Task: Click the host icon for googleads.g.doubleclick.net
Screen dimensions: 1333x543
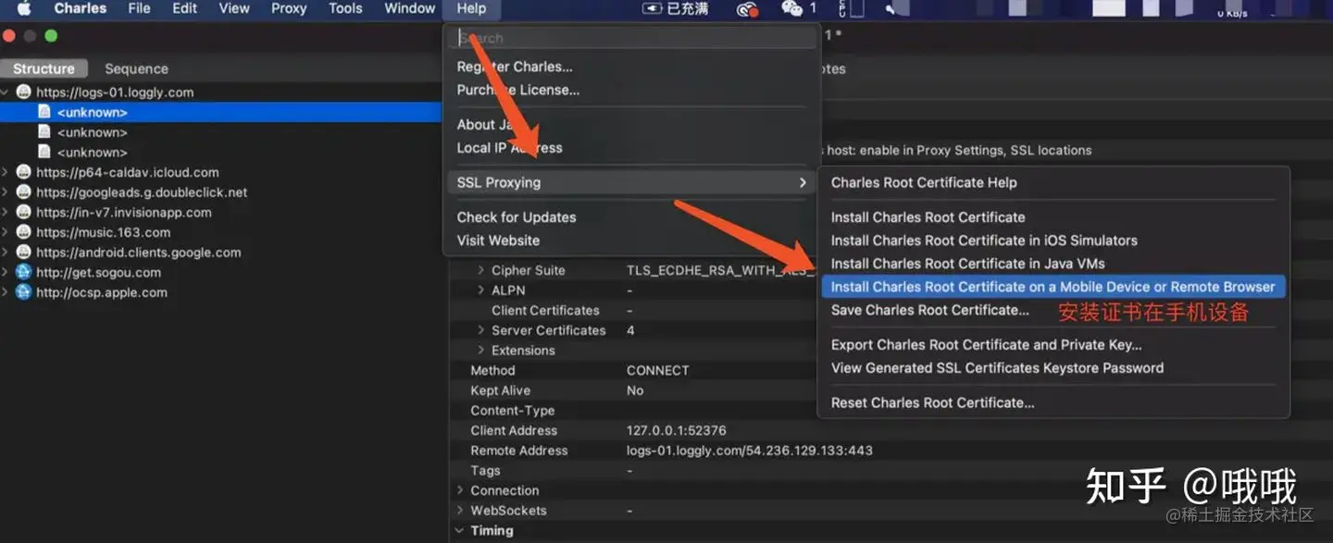Action: (x=24, y=192)
